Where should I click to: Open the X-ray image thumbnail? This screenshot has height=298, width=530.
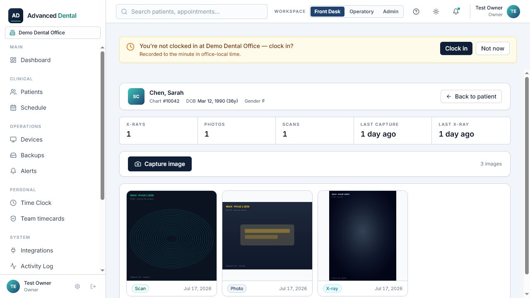pyautogui.click(x=363, y=236)
